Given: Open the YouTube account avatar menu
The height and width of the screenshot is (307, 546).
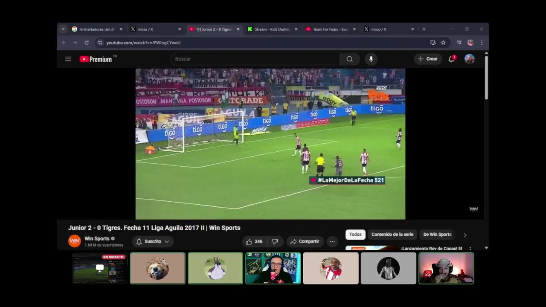Looking at the screenshot, I should pyautogui.click(x=470, y=59).
